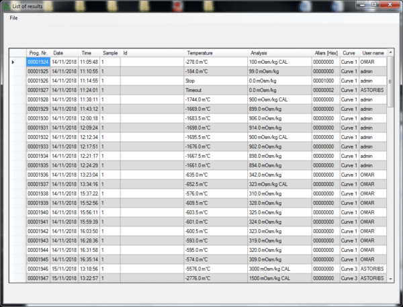The width and height of the screenshot is (403, 307).
Task: Sort by the Temperature column header
Action: 200,52
